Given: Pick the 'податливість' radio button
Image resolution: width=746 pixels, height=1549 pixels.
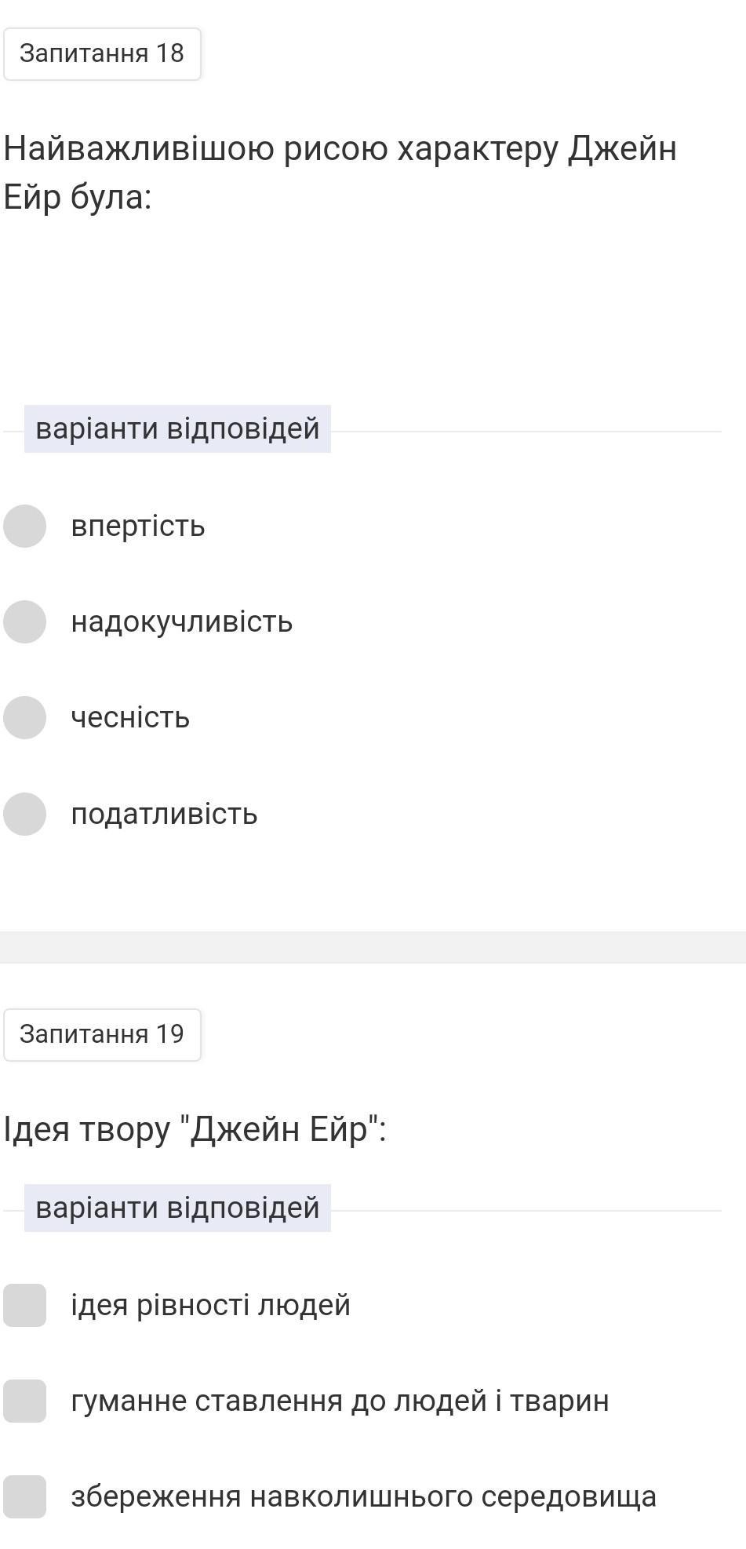Looking at the screenshot, I should 24,814.
